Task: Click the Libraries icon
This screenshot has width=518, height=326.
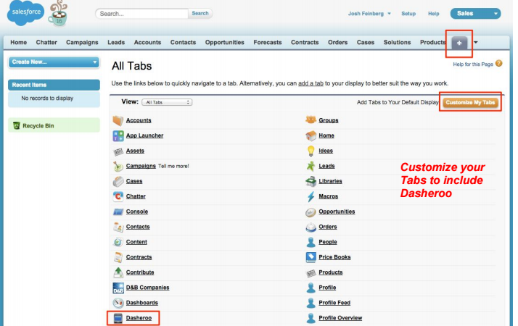Action: 311,181
